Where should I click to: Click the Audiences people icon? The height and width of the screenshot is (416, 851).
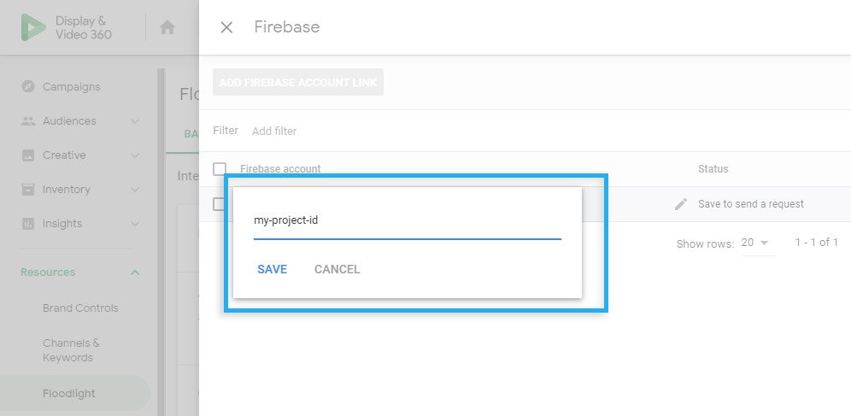pos(28,121)
